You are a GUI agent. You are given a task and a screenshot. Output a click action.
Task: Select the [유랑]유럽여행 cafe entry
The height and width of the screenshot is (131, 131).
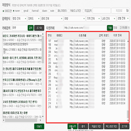[x=22, y=48]
